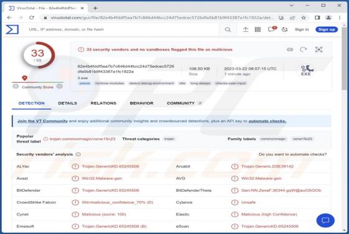Click trojan.commonmagic popular threat label
This screenshot has height=234, width=349.
click(82, 139)
